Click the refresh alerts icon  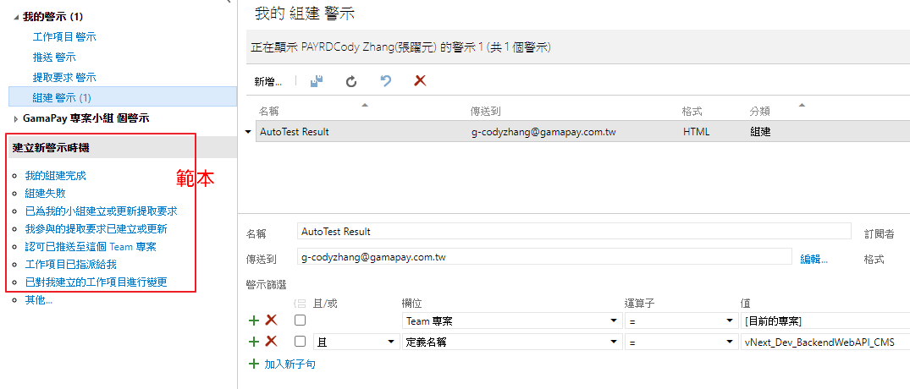(350, 81)
